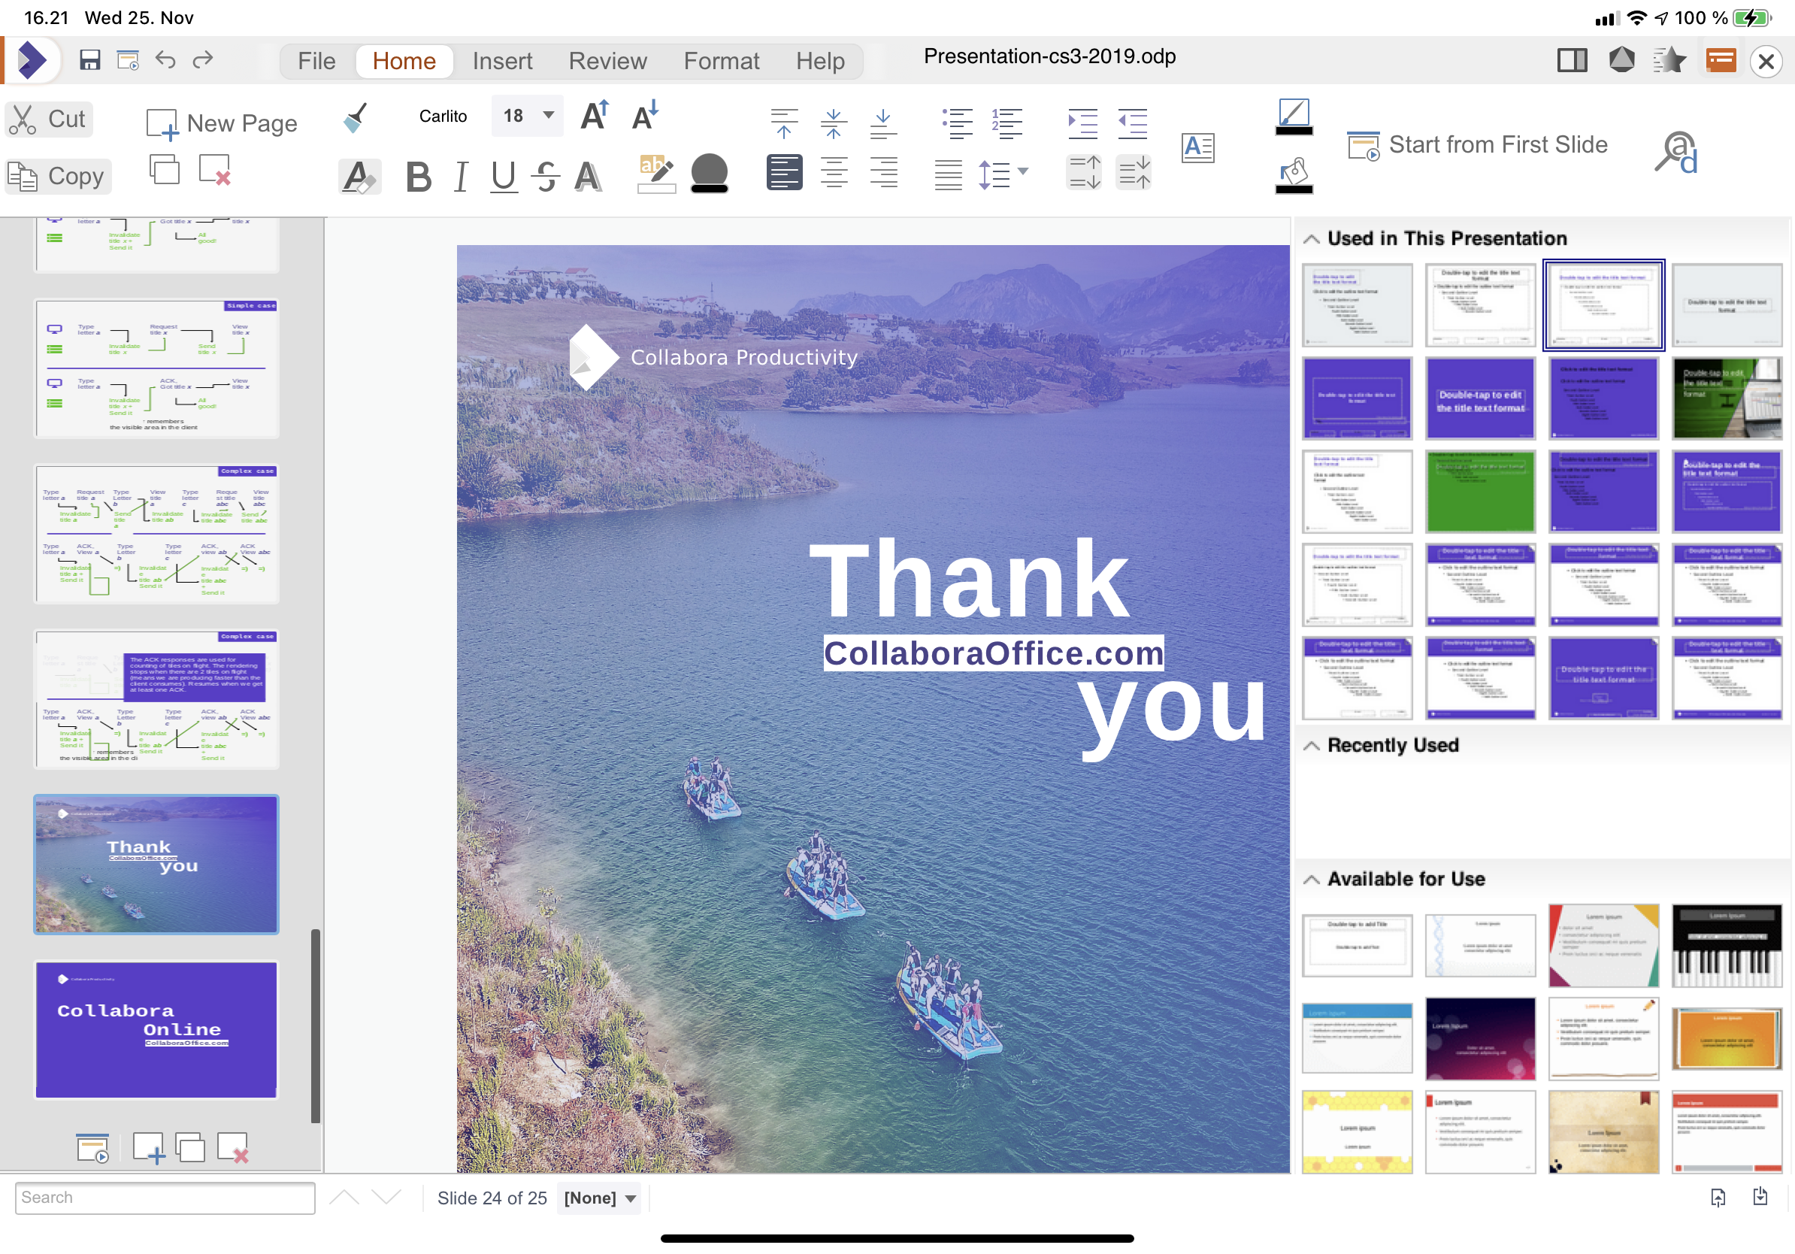This screenshot has width=1795, height=1254.
Task: Toggle Underline formatting
Action: click(504, 177)
